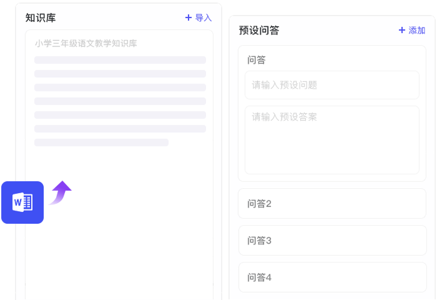437x300 pixels.
Task: Click the 导入 import link
Action: 204,18
